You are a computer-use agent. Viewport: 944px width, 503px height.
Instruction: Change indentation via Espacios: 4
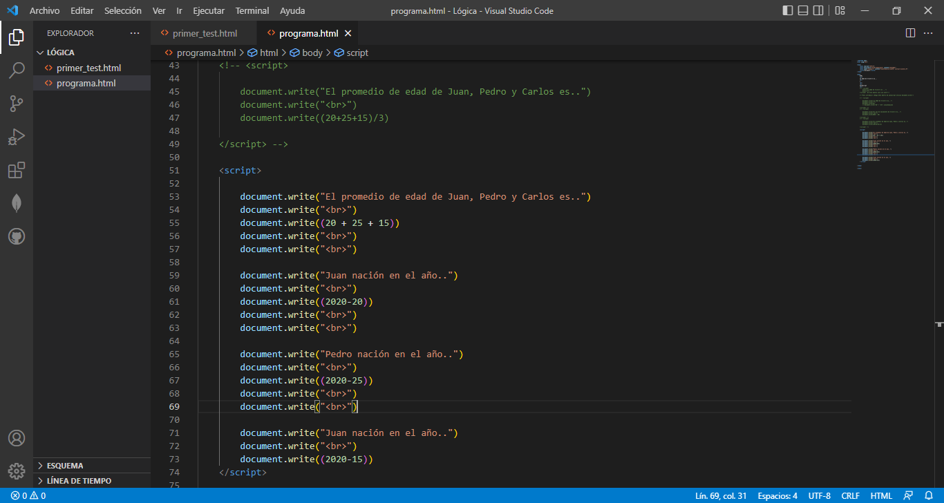click(x=777, y=495)
